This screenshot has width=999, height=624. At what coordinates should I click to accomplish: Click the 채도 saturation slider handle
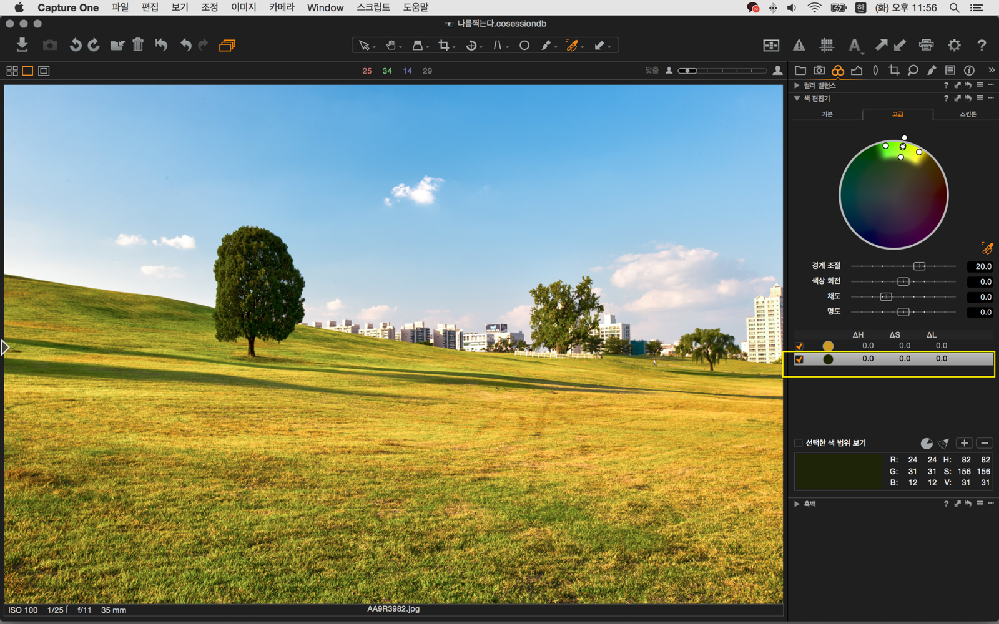[886, 296]
